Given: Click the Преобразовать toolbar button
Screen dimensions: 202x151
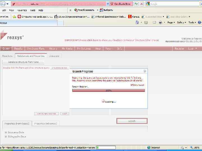Looking at the screenshot, I should pos(84,10).
